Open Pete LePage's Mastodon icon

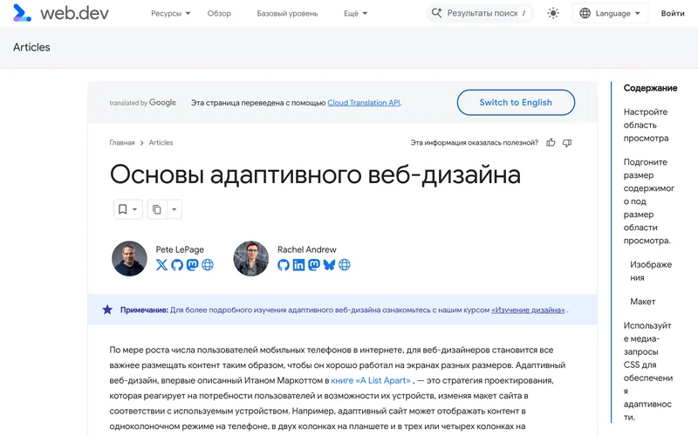(192, 265)
